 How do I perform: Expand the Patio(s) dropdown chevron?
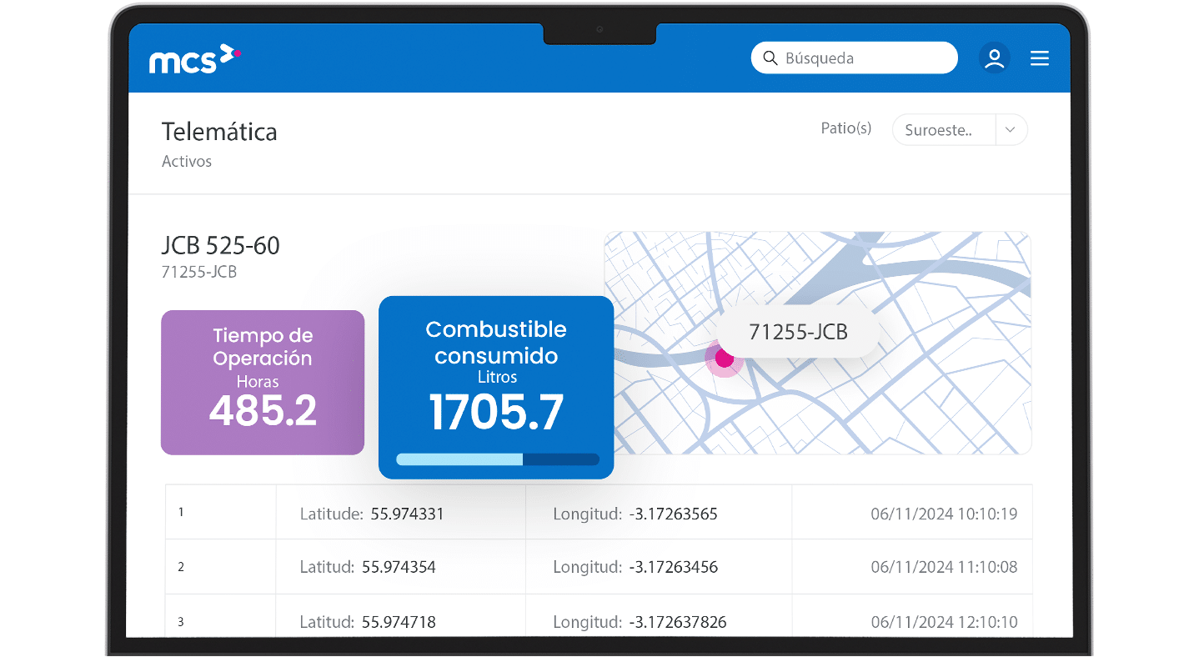(x=1011, y=130)
